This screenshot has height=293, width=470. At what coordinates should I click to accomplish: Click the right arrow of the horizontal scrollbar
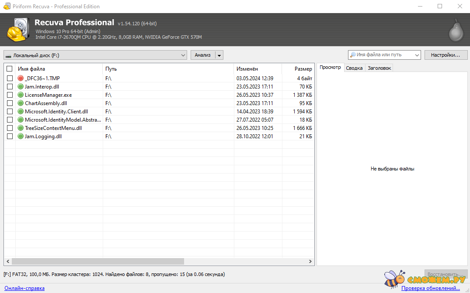[310, 261]
